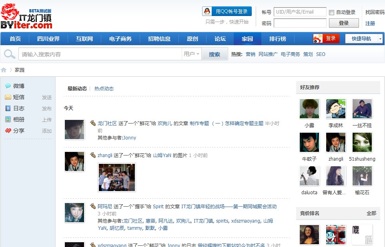Switch to the 家园 navigation tab
This screenshot has width=385, height=247.
click(247, 38)
